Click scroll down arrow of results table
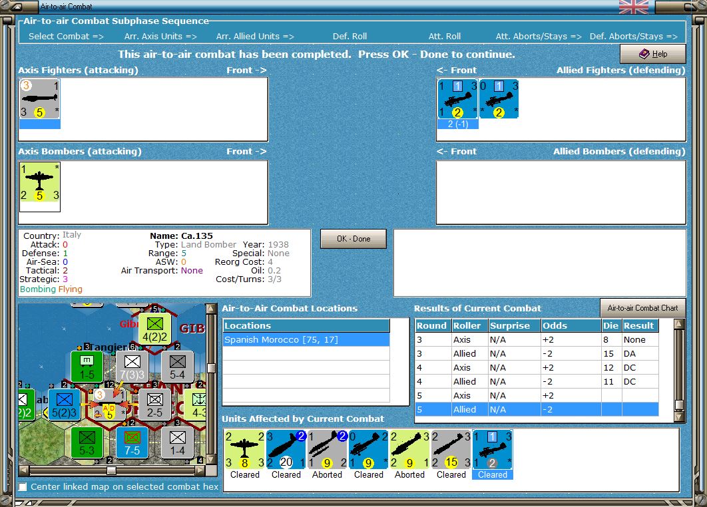This screenshot has height=507, width=707. (679, 417)
